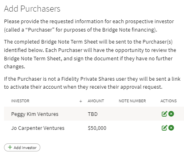The image size is (184, 157).
Task: Click the plus icon in Add Investor
Action: tap(10, 147)
